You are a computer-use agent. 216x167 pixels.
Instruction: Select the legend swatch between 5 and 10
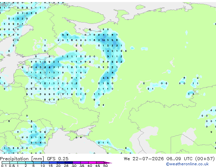(x=37, y=163)
